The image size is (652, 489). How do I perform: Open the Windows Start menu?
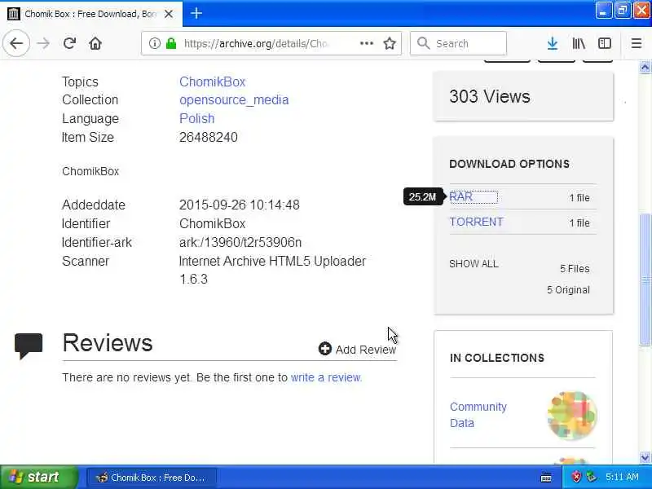click(39, 477)
